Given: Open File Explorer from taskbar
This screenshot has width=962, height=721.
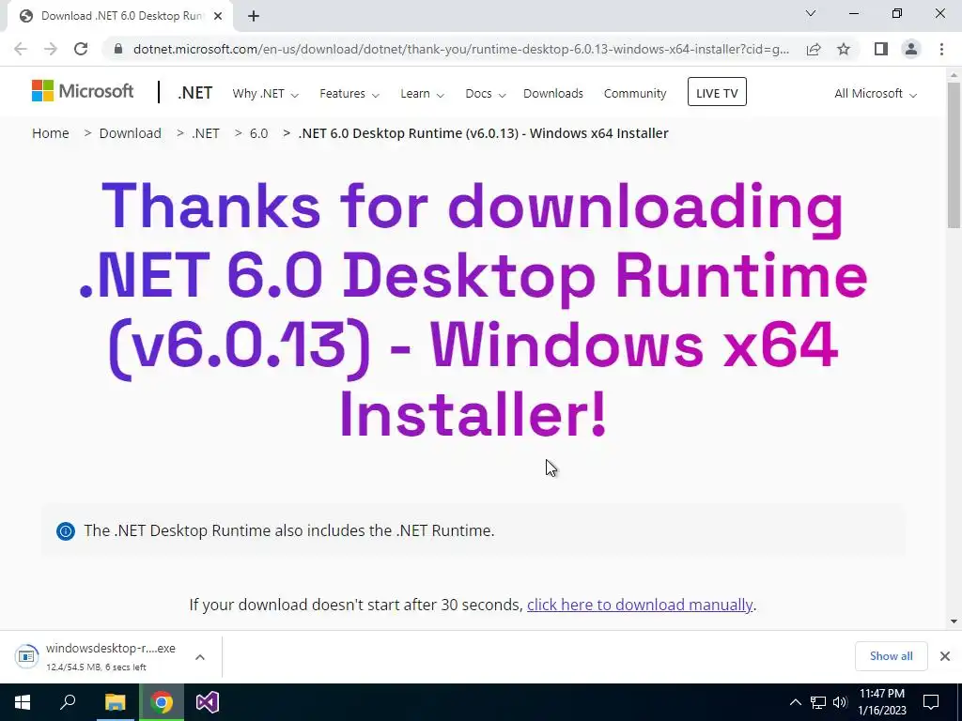Looking at the screenshot, I should pyautogui.click(x=115, y=702).
